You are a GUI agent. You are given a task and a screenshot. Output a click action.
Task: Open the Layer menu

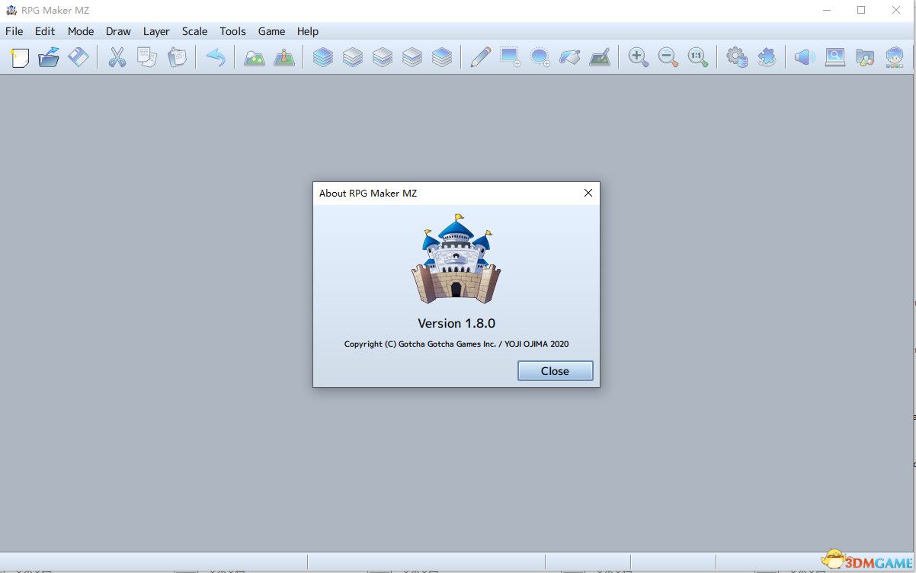coord(156,31)
